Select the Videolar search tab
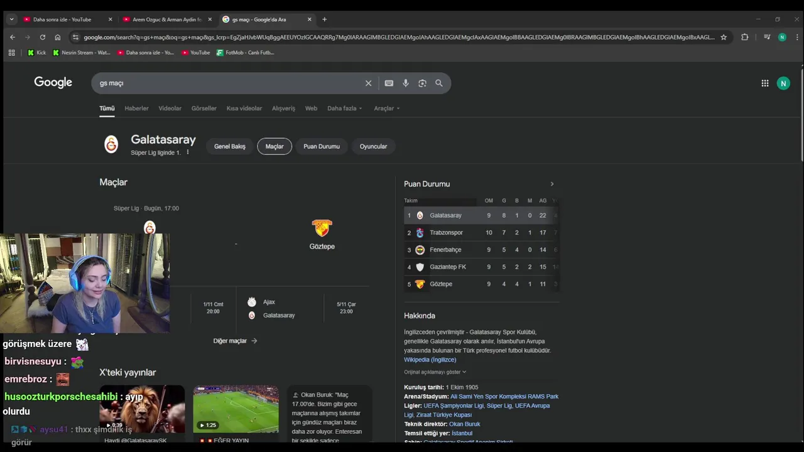The width and height of the screenshot is (804, 452). [x=170, y=108]
